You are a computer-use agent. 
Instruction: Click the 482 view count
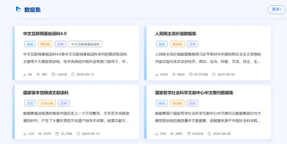[x=44, y=74]
